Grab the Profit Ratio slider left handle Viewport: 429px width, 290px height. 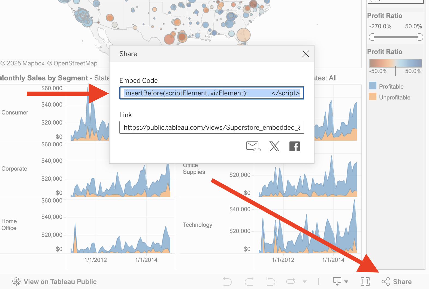click(x=371, y=37)
